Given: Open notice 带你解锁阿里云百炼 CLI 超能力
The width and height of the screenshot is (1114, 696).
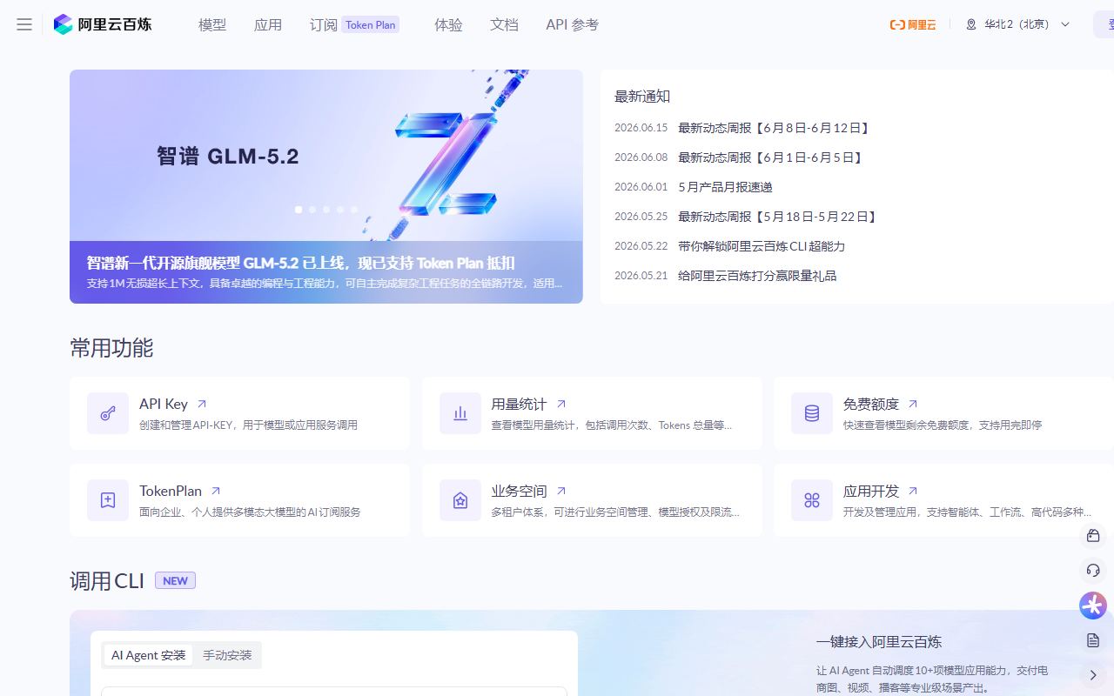Looking at the screenshot, I should coord(762,246).
